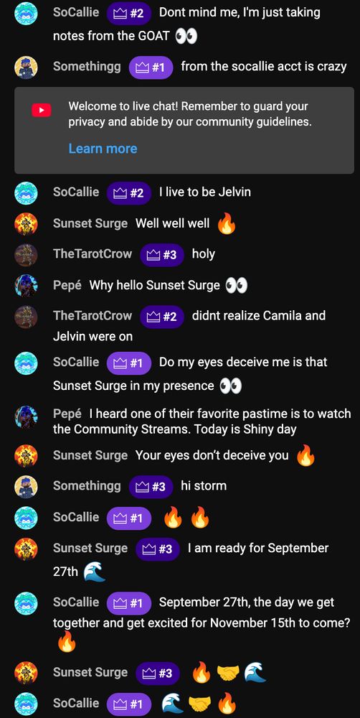Click the #2 crown badge beside 'I live to be Jelvin'
This screenshot has width=360, height=718.
click(x=130, y=192)
